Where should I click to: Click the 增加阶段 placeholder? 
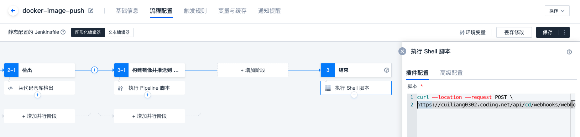point(253,70)
